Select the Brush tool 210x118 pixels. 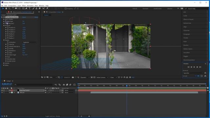click(33, 9)
